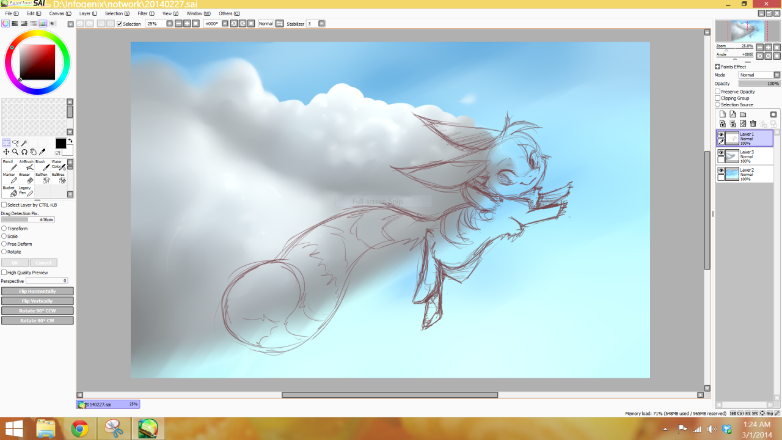
Task: Select the Rotate radio option
Action: (4, 251)
